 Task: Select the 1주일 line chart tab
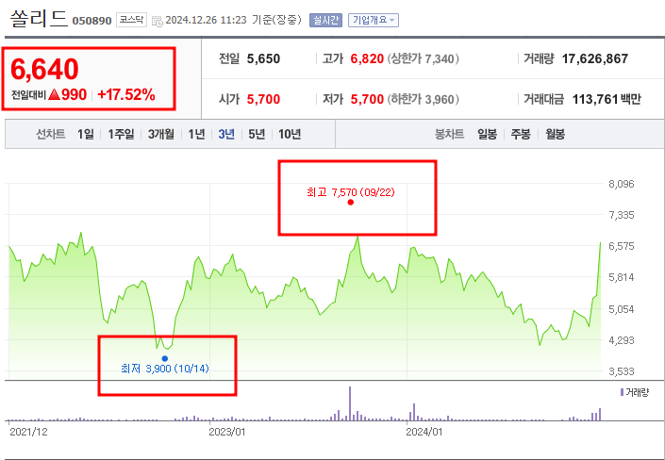121,135
